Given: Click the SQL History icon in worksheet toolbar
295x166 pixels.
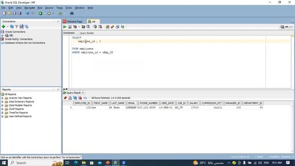Looking at the screenshot, I should (x=118, y=27).
